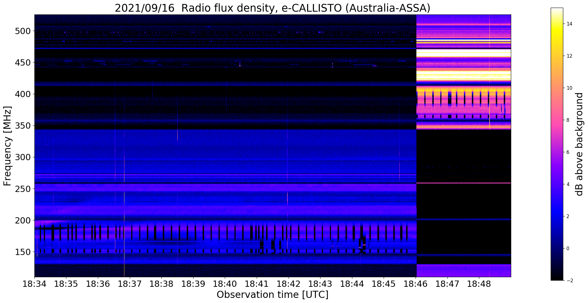Click the 500 frequency tick label
588x303 pixels.
click(x=22, y=31)
